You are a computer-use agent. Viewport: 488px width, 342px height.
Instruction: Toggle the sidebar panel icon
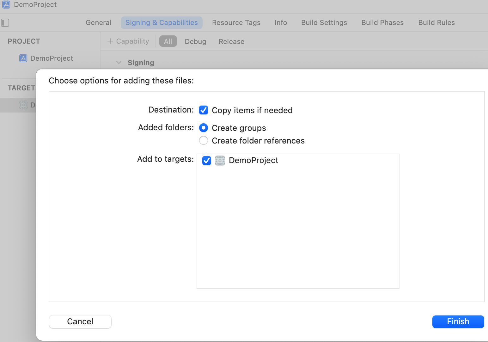(5, 23)
